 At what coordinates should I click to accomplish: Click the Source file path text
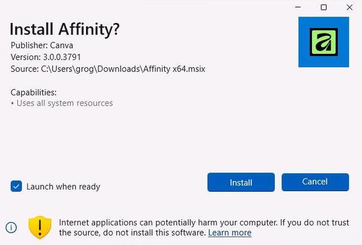[108, 69]
